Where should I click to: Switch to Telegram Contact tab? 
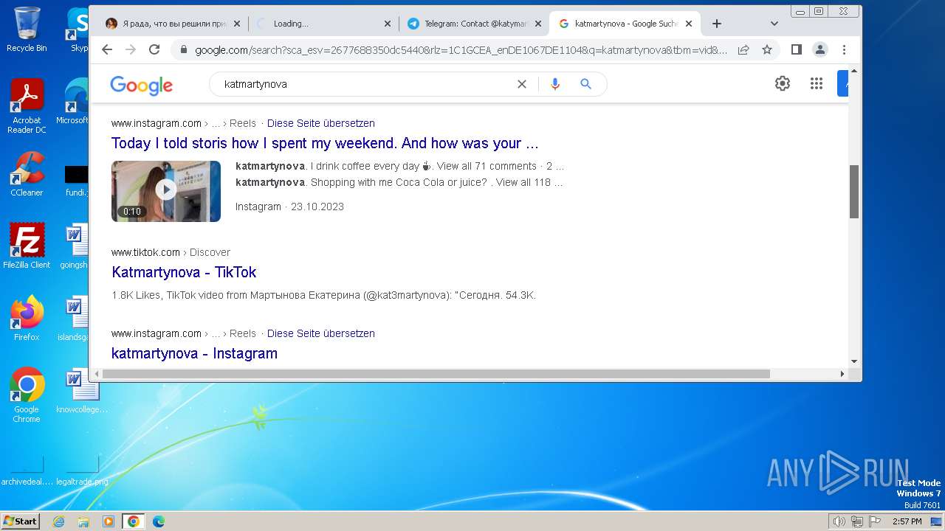473,24
